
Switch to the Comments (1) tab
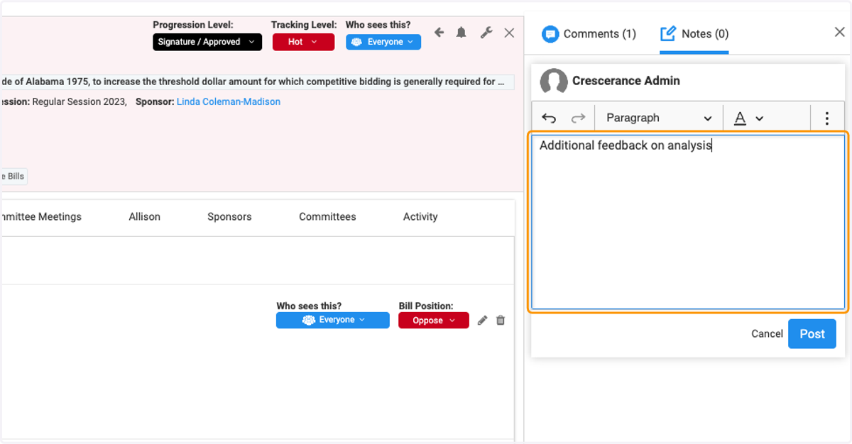click(589, 34)
